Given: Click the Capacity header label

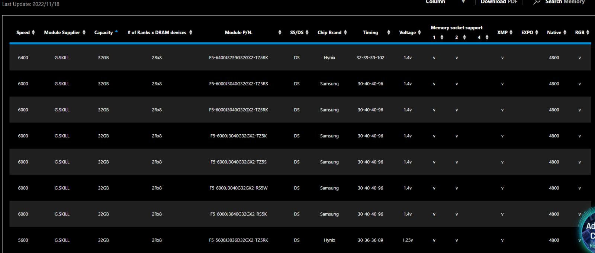Looking at the screenshot, I should [103, 32].
